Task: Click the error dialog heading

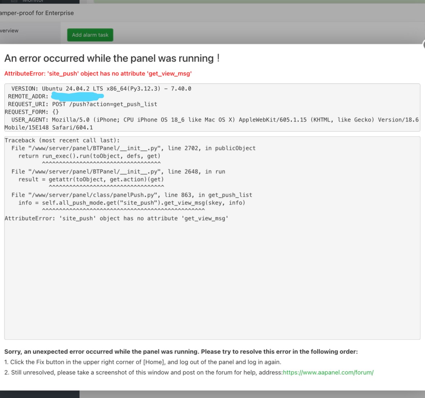Action: pyautogui.click(x=112, y=58)
